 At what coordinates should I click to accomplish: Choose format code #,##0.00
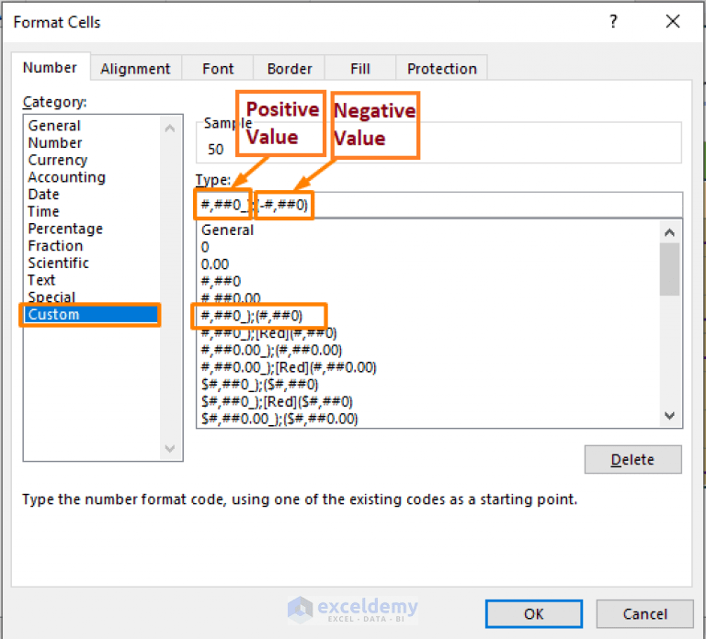[x=231, y=297]
